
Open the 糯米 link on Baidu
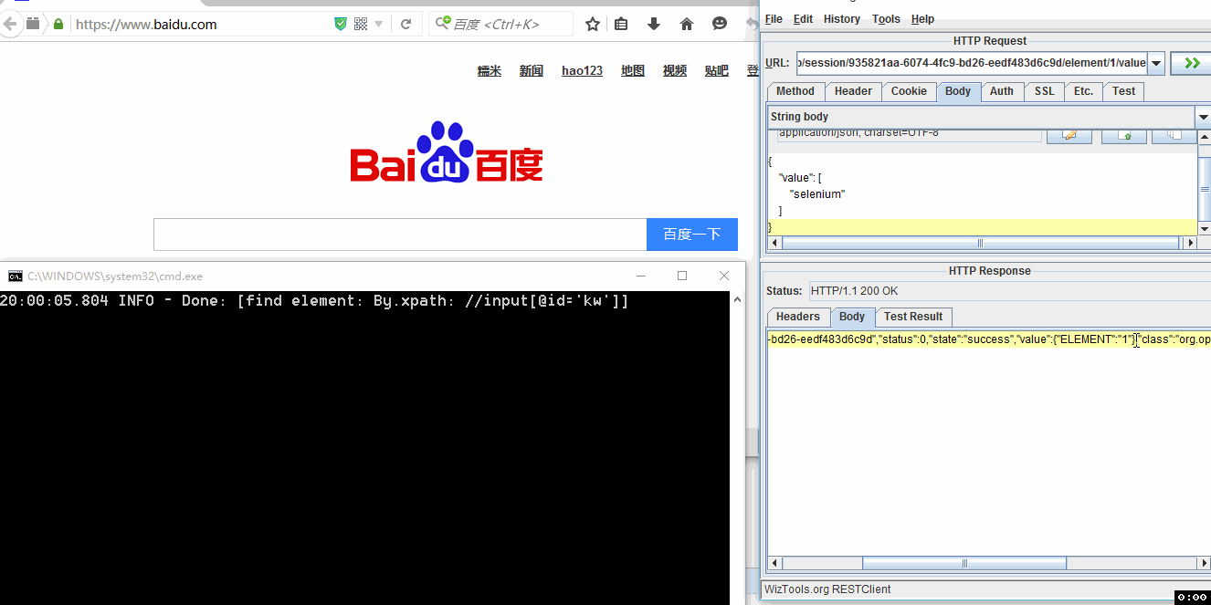click(490, 71)
